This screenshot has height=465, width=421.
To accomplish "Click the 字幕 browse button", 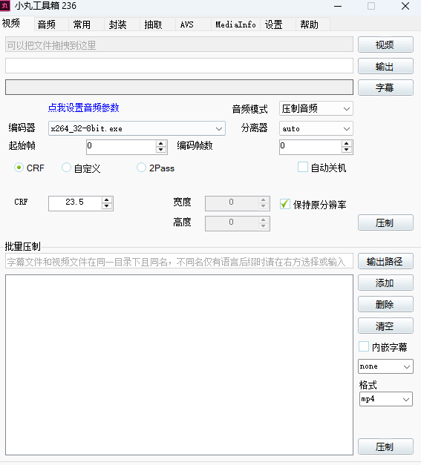I will click(x=385, y=88).
